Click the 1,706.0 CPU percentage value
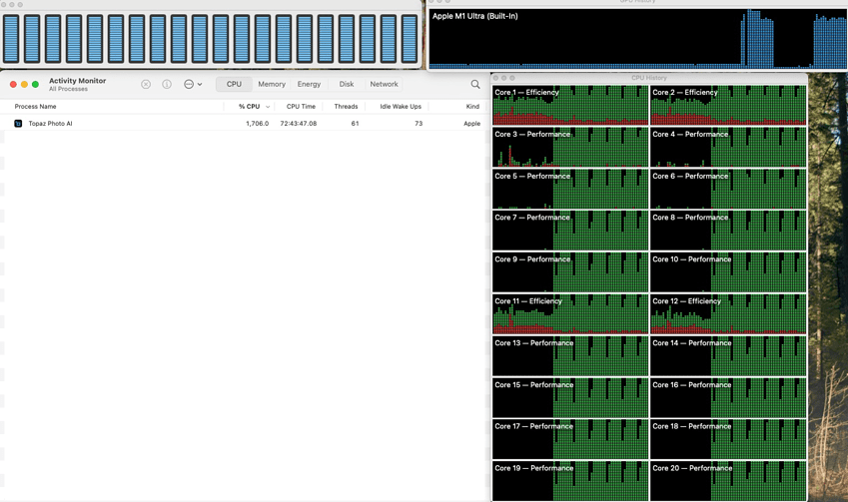This screenshot has height=502, width=848. [257, 123]
